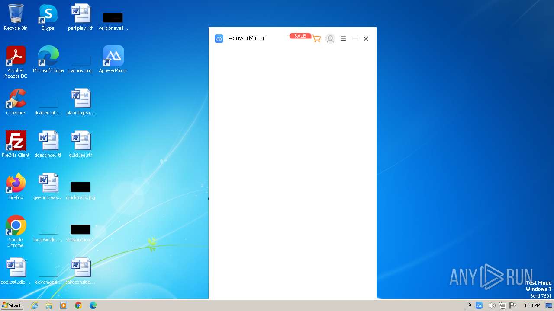Select the Microsoft Edge desktop shortcut
This screenshot has width=554, height=311.
[x=48, y=60]
